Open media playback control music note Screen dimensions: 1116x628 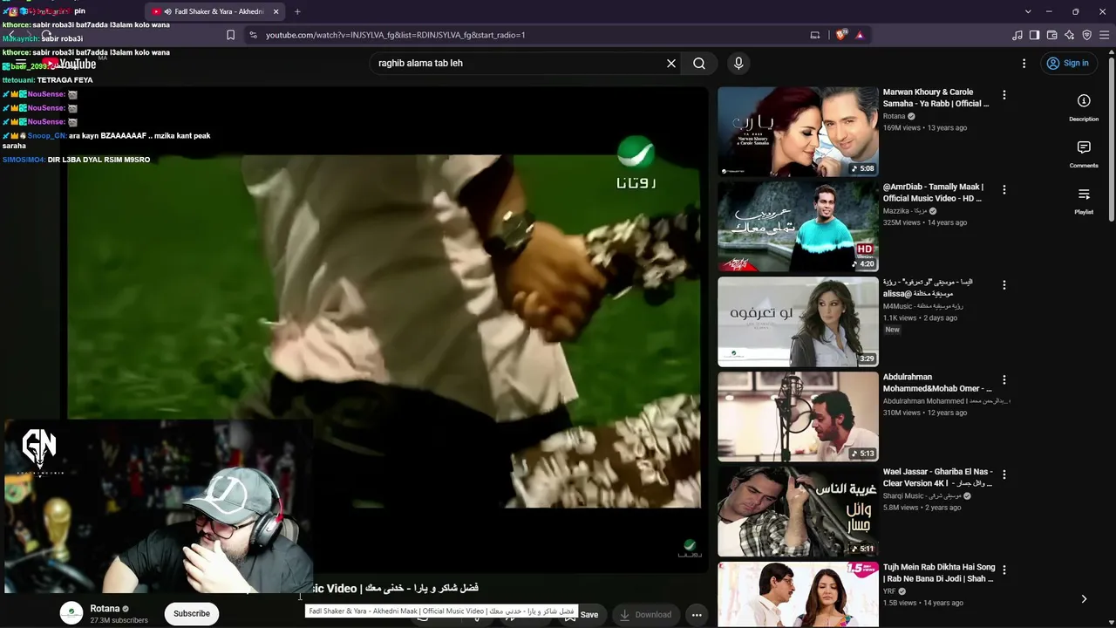click(1017, 35)
